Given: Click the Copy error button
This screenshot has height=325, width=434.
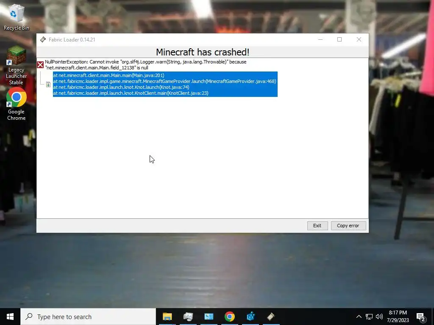Looking at the screenshot, I should point(348,226).
